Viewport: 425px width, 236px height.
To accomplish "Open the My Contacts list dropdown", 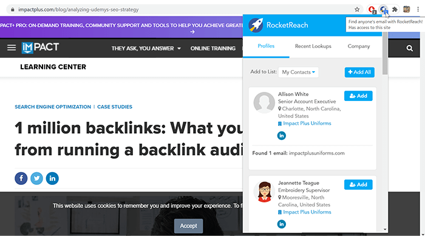I will click(x=299, y=72).
